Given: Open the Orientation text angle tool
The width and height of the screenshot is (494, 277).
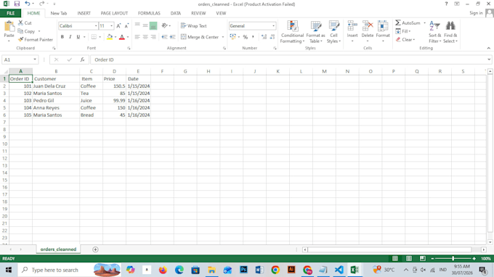Looking at the screenshot, I should pos(166,26).
